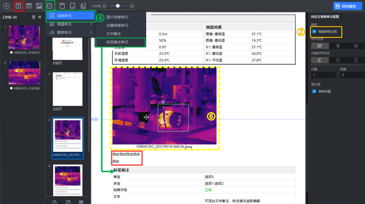
Task: Select the text box tool icon
Action: 19,6
